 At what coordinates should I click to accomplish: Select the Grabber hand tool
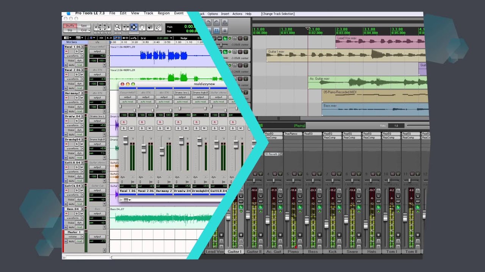tap(142, 27)
